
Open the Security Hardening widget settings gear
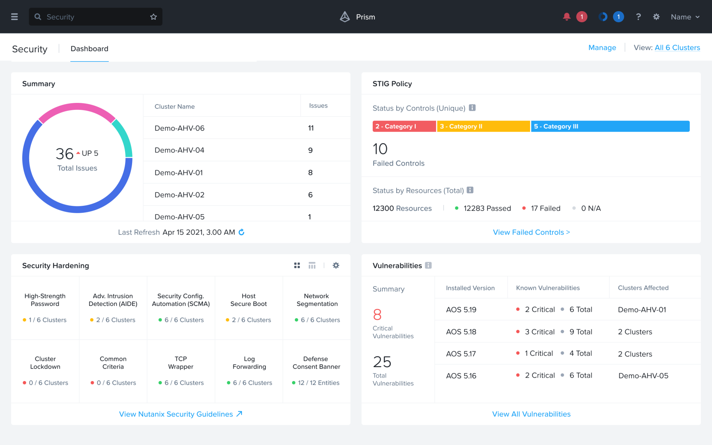coord(336,265)
